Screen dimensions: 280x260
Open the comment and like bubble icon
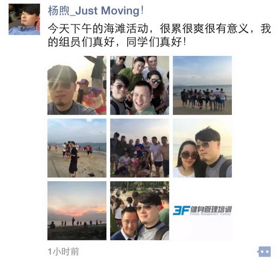[264, 251]
